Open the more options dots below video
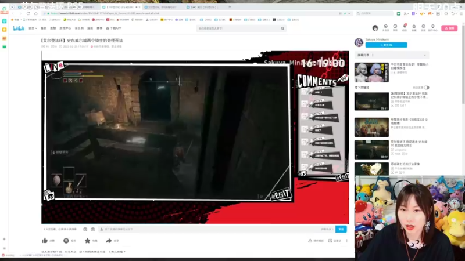The width and height of the screenshot is (465, 261). 346,241
